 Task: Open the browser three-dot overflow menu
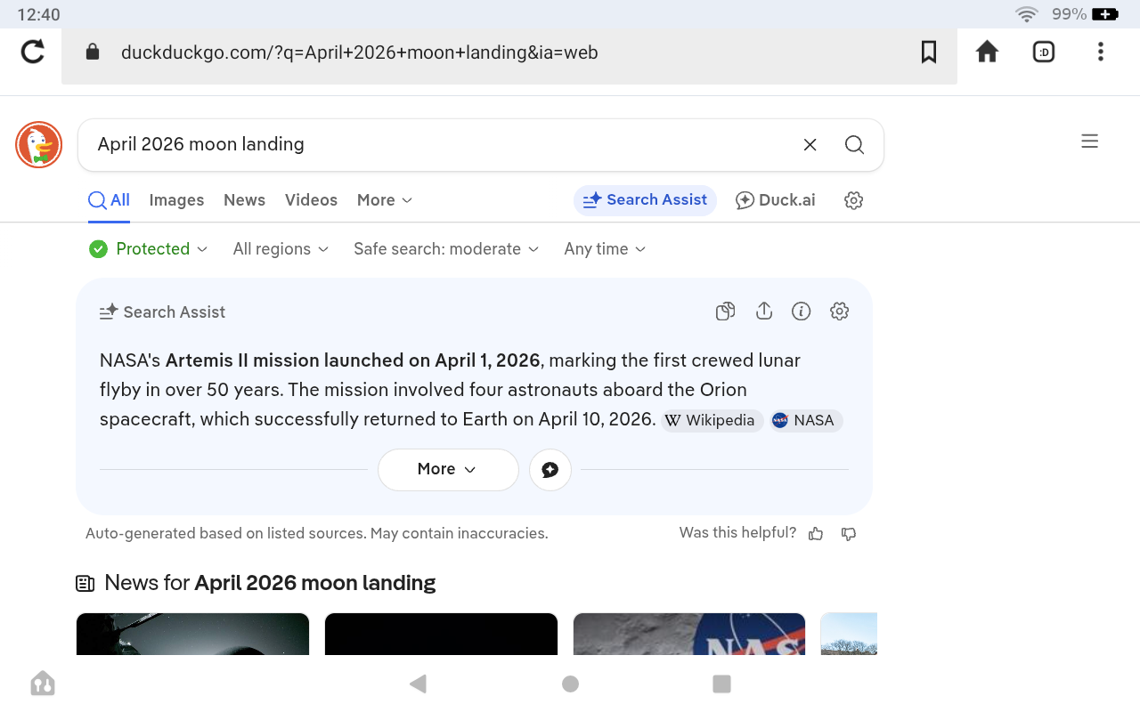point(1101,53)
